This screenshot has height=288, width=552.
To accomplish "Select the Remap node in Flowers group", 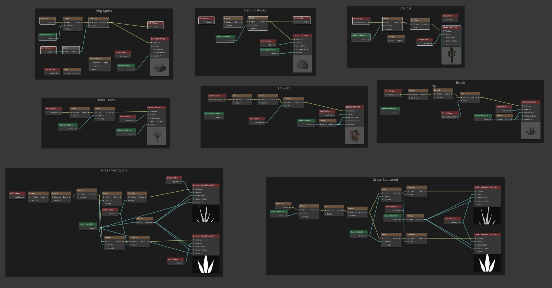I will (x=328, y=123).
